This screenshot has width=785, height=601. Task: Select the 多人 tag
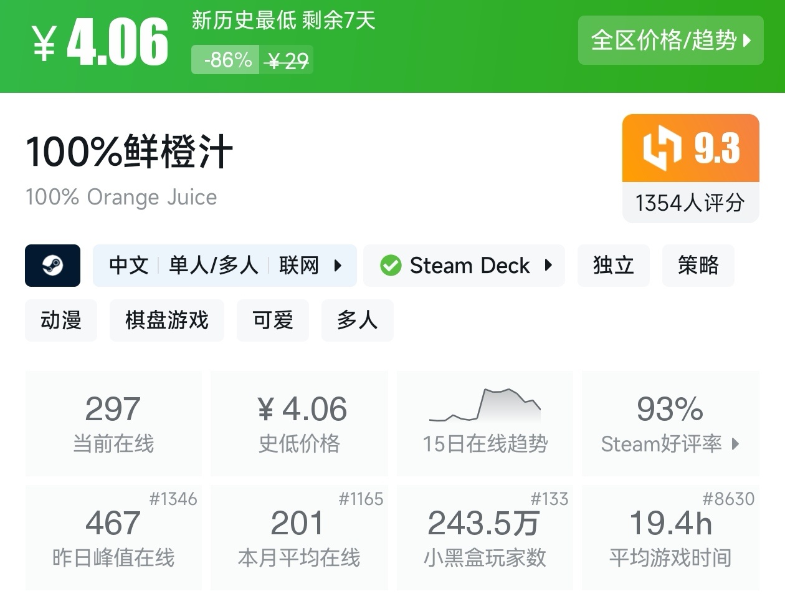tap(358, 320)
